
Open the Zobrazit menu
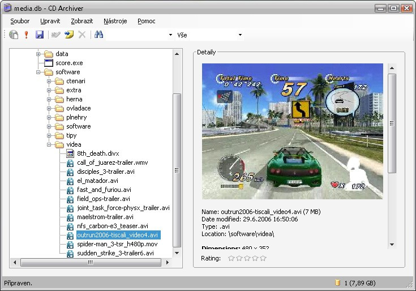pos(82,21)
